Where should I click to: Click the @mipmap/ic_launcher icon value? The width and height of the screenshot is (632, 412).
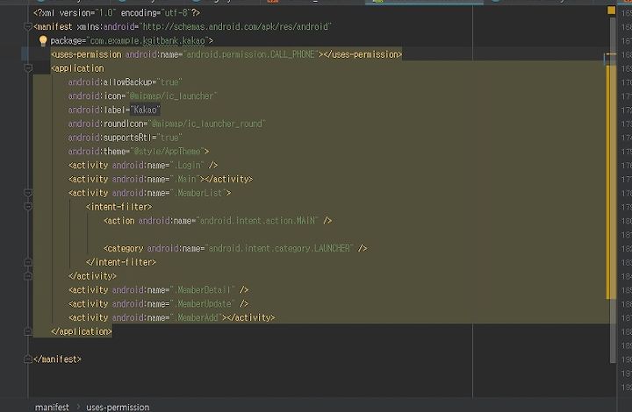172,96
